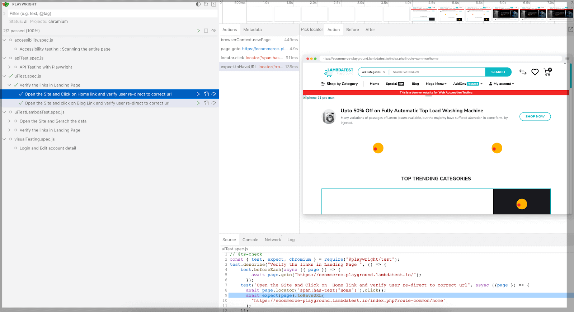Click the wishlist heart icon

[x=535, y=72]
